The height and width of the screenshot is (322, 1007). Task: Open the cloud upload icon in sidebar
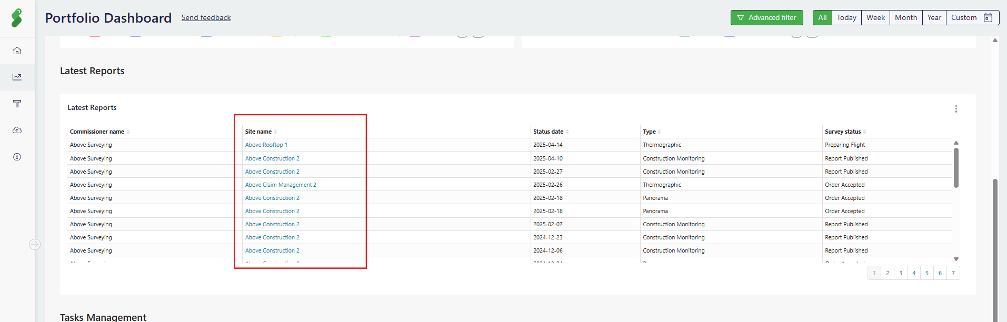click(x=17, y=130)
